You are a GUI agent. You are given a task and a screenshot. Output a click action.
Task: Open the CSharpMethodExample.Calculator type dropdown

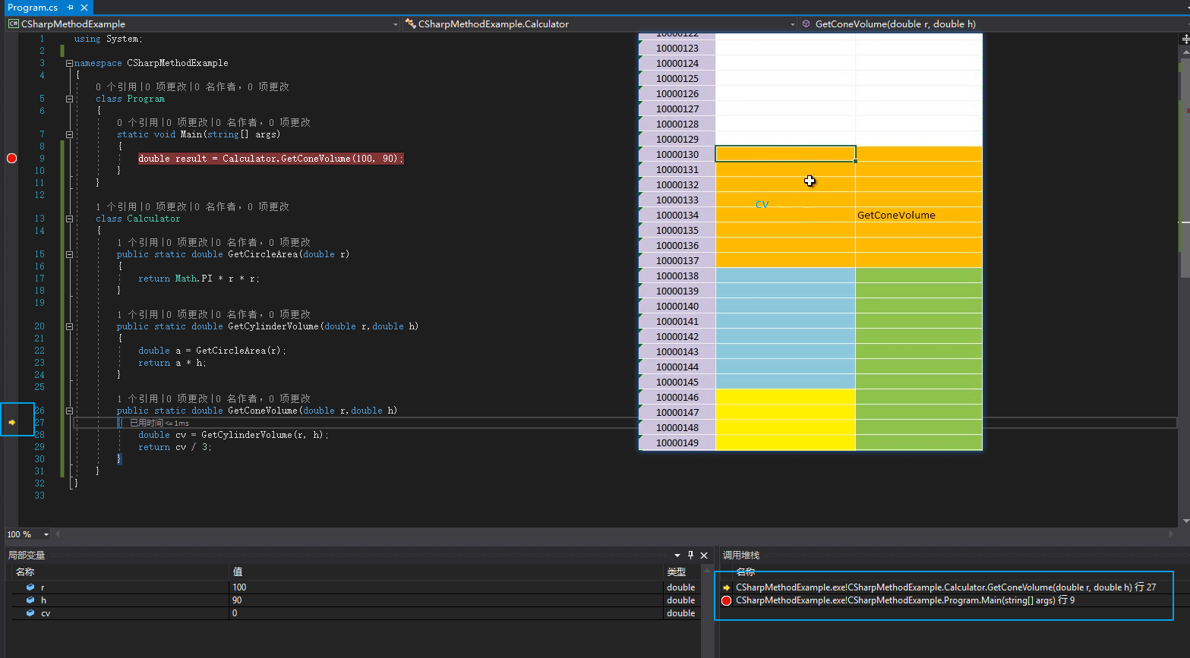click(x=792, y=24)
